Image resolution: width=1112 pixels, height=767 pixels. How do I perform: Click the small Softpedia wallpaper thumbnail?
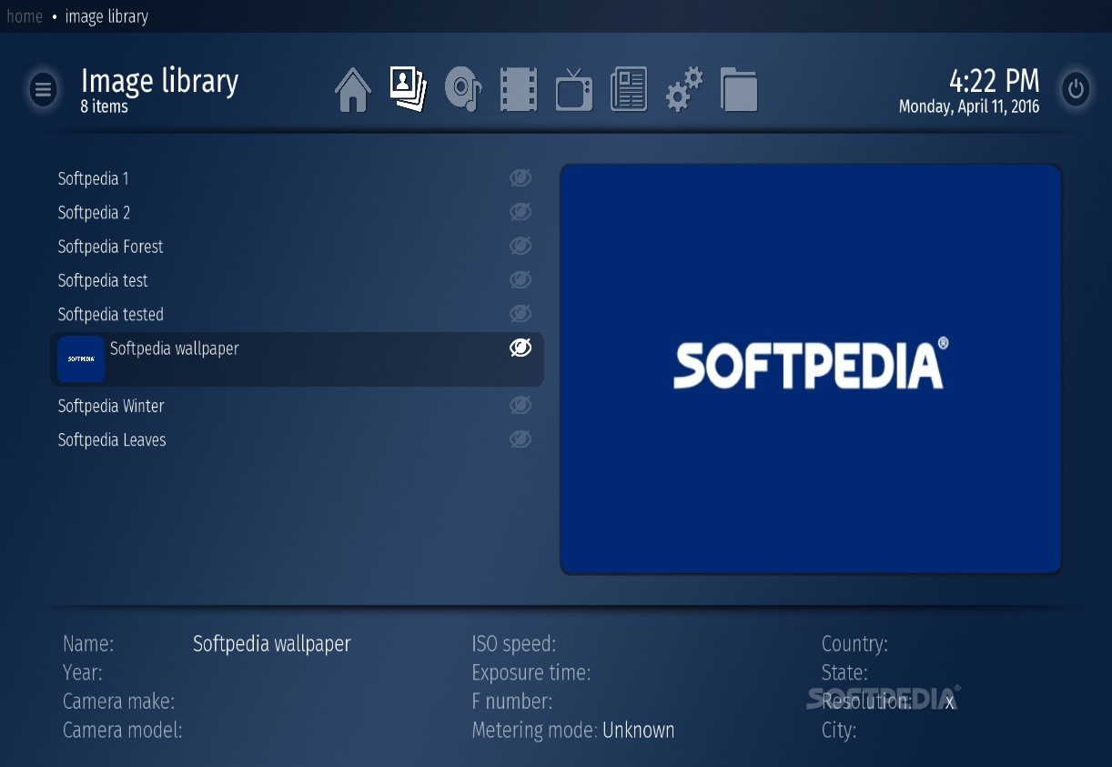pyautogui.click(x=81, y=358)
